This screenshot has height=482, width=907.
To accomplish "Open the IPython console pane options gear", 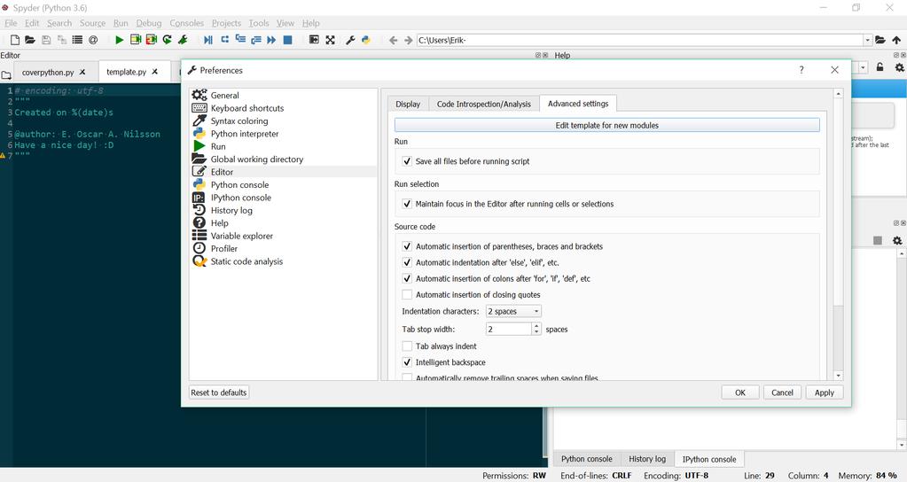I will point(897,240).
